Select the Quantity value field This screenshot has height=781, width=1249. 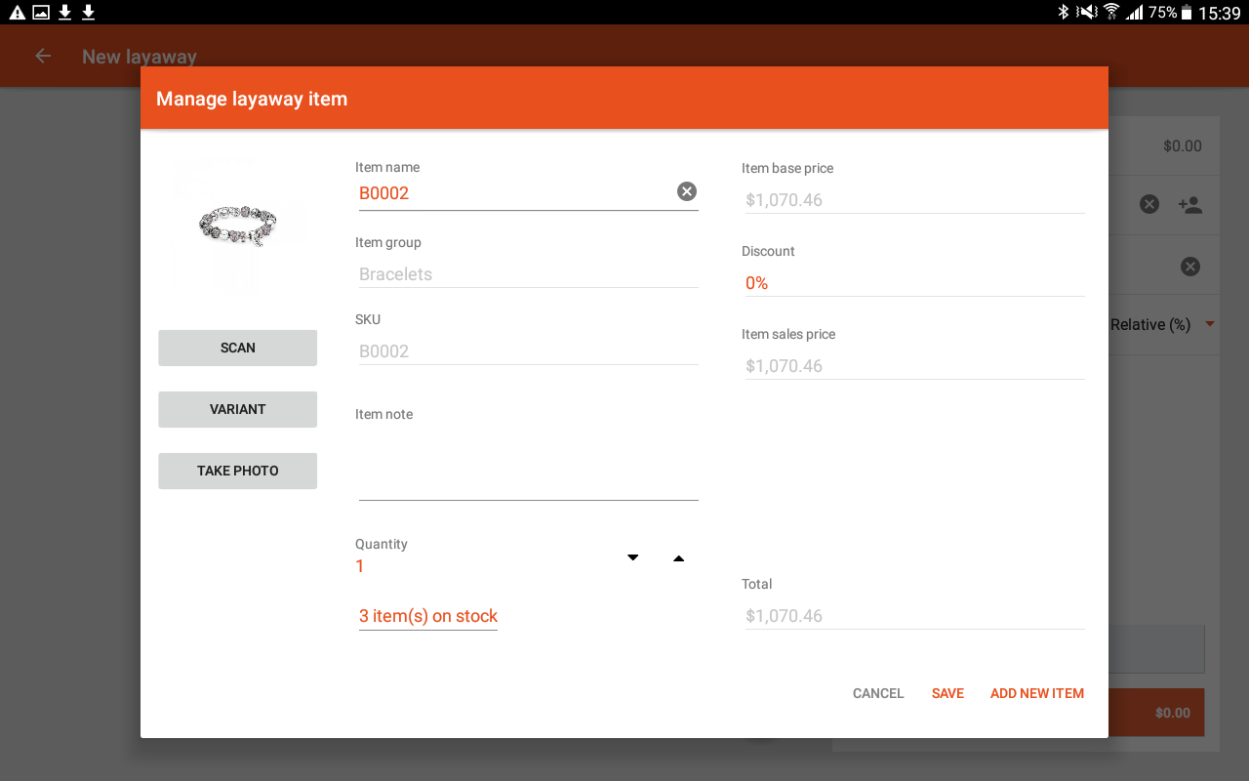coord(478,566)
